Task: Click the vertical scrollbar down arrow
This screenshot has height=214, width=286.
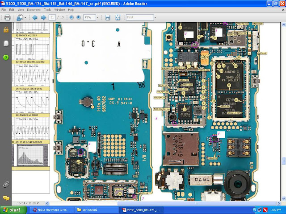Action: pos(284,198)
